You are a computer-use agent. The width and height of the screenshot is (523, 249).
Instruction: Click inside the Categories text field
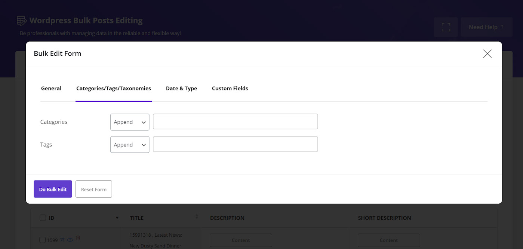pyautogui.click(x=235, y=121)
